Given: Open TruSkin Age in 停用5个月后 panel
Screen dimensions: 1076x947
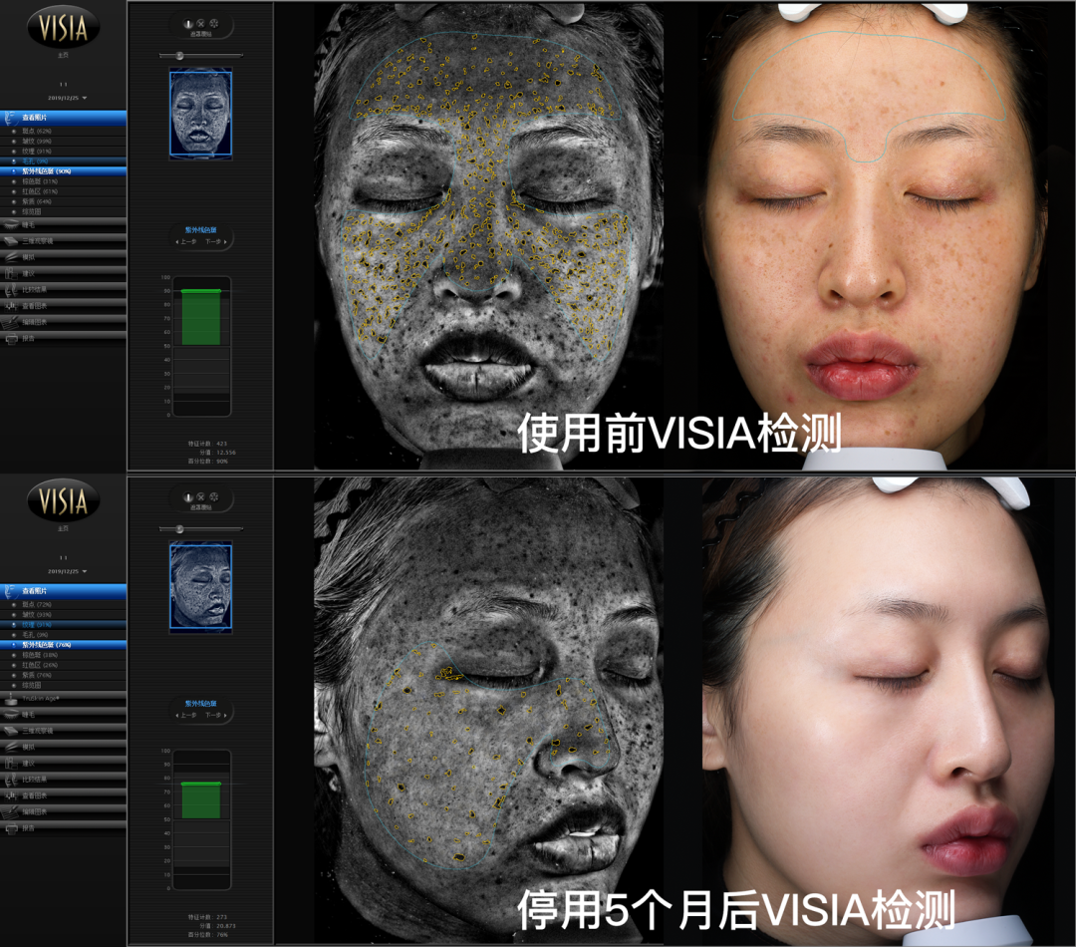Looking at the screenshot, I should (x=63, y=699).
